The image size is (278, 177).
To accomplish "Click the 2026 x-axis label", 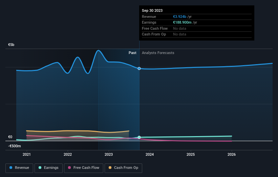I will [x=232, y=154].
